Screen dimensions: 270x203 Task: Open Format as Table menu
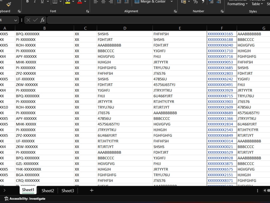[x=257, y=3]
